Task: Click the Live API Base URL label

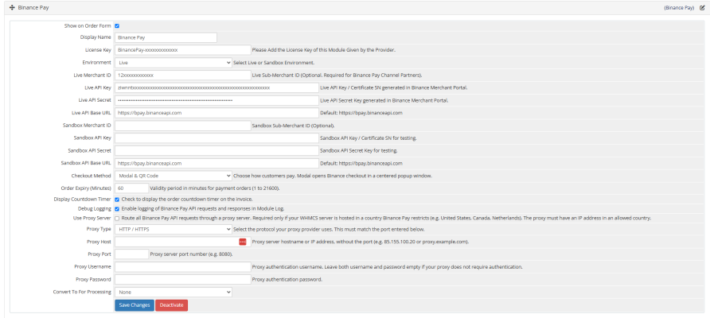Action: pos(91,113)
